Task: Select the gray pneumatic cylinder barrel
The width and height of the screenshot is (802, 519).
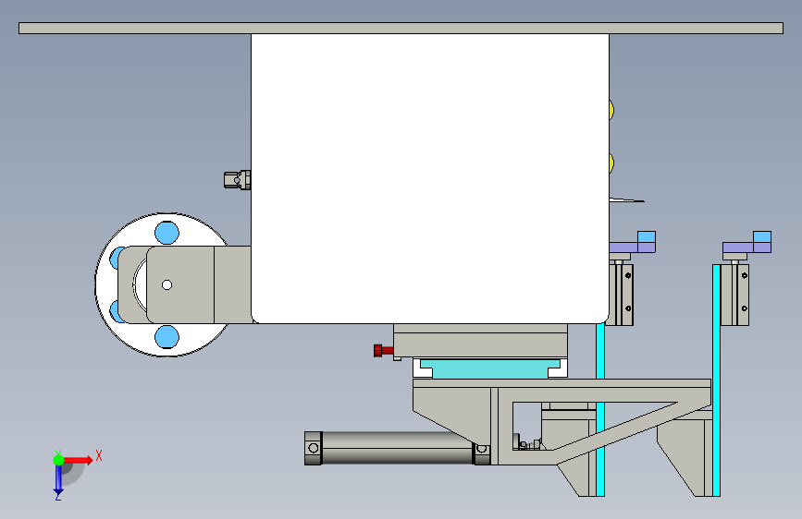Action: click(398, 448)
